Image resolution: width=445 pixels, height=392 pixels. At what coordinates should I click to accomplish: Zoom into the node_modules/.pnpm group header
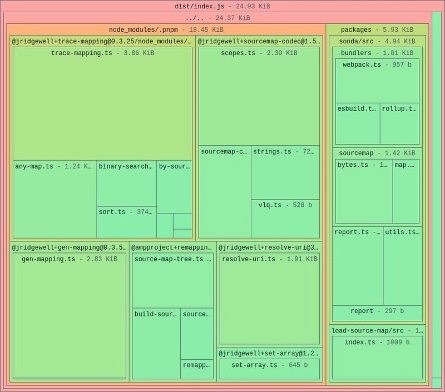click(166, 29)
